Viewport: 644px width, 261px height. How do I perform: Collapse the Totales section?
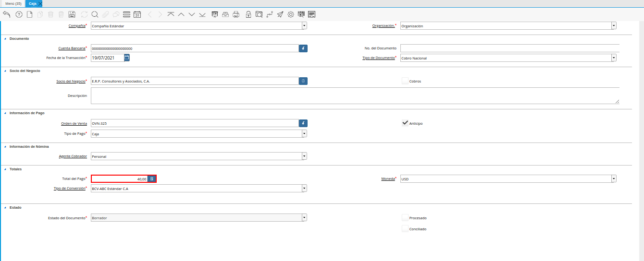[5, 169]
